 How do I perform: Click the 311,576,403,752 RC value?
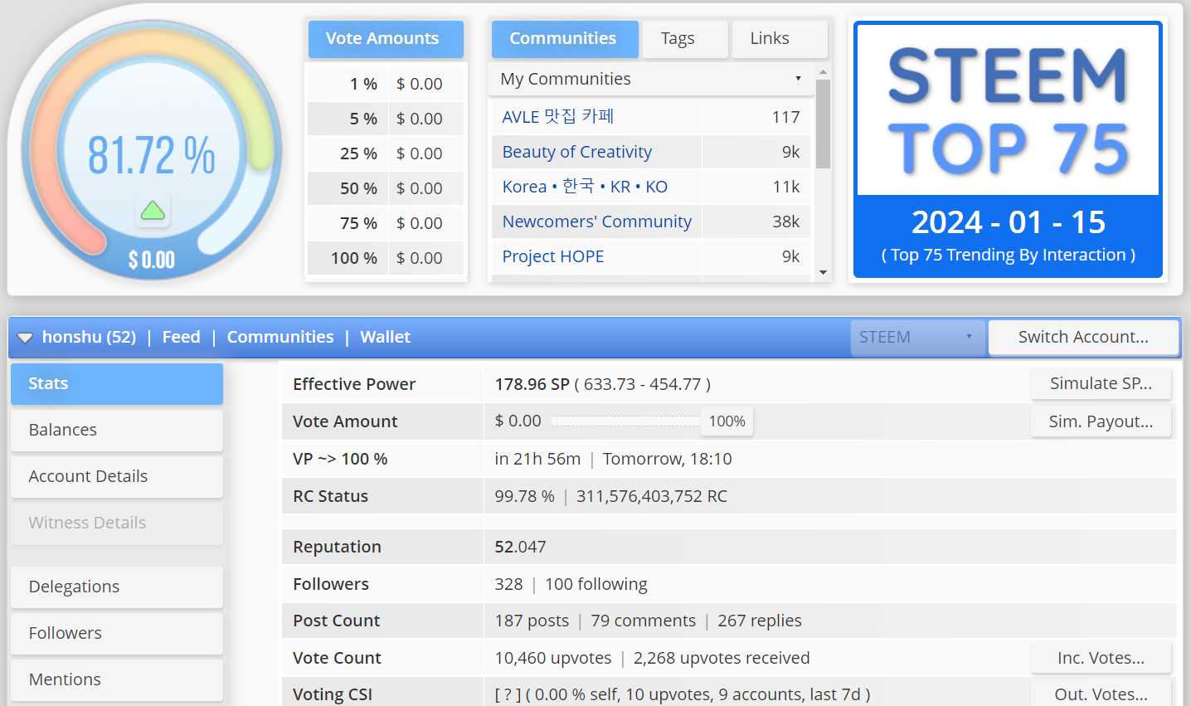pos(652,496)
